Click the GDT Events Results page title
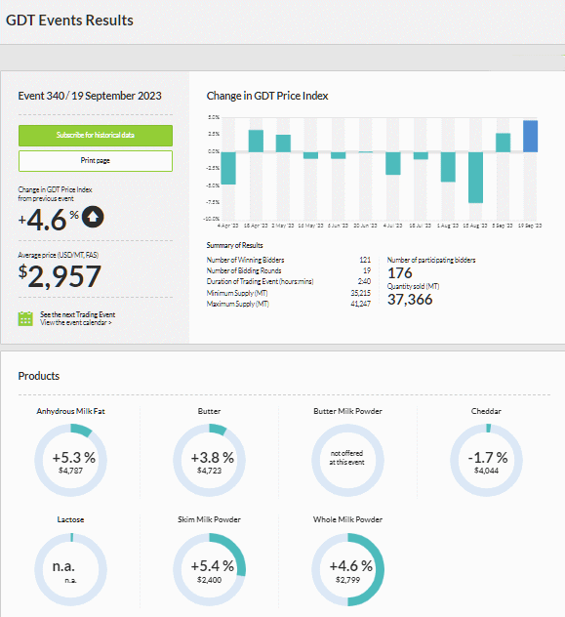565x617 pixels. [x=69, y=21]
